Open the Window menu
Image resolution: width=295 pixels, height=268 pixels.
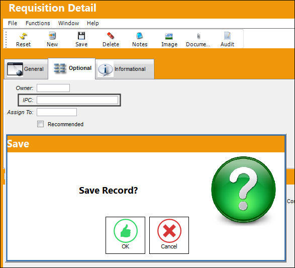(x=68, y=23)
